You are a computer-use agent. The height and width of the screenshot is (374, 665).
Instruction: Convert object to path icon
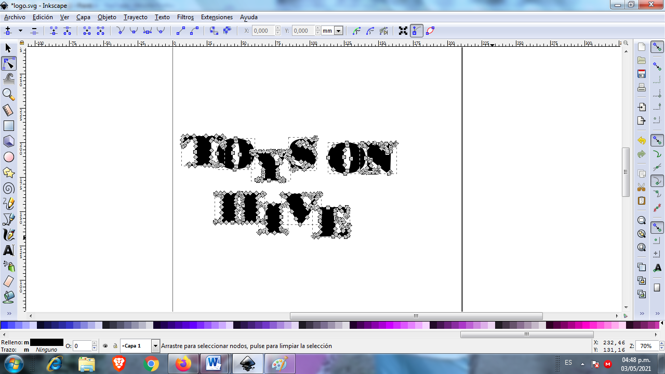214,31
